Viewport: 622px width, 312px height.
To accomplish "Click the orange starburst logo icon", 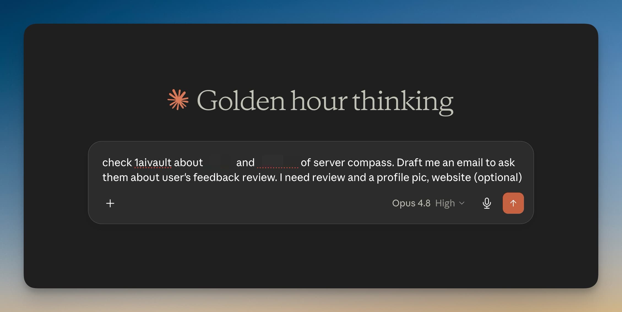I will coord(178,100).
